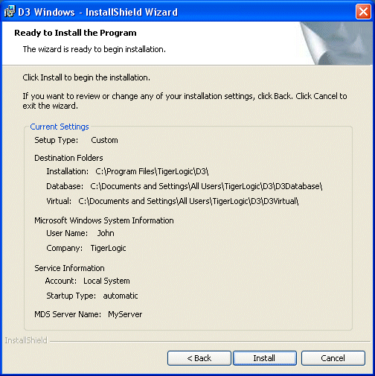375x376 pixels.
Task: Click the Current Settings group label
Action: pos(60,127)
